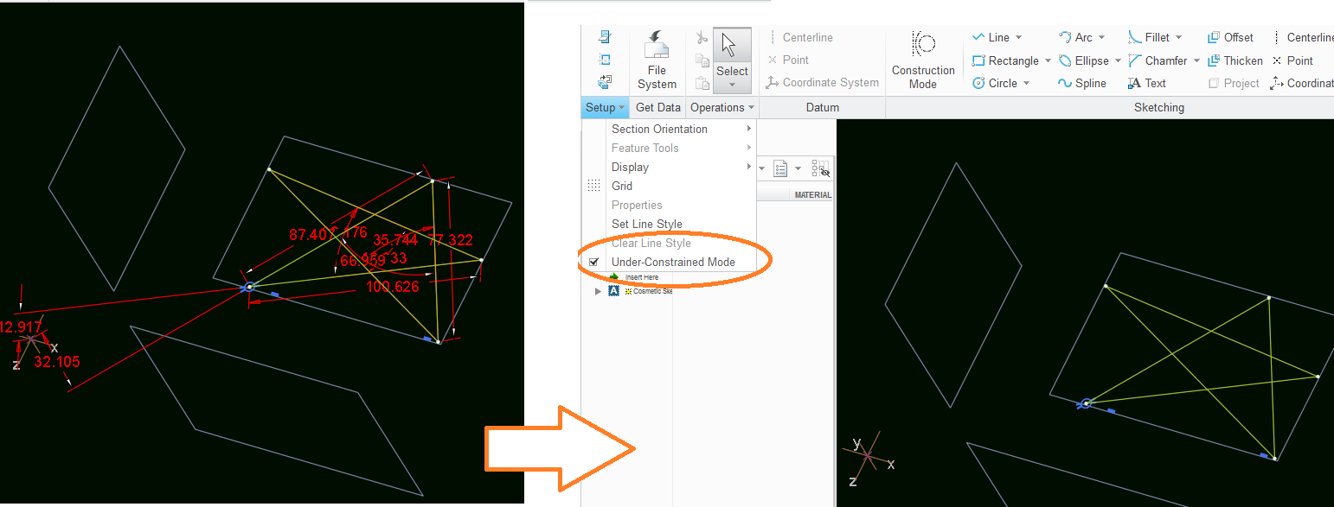Select the Chamfer tool

(x=1157, y=60)
